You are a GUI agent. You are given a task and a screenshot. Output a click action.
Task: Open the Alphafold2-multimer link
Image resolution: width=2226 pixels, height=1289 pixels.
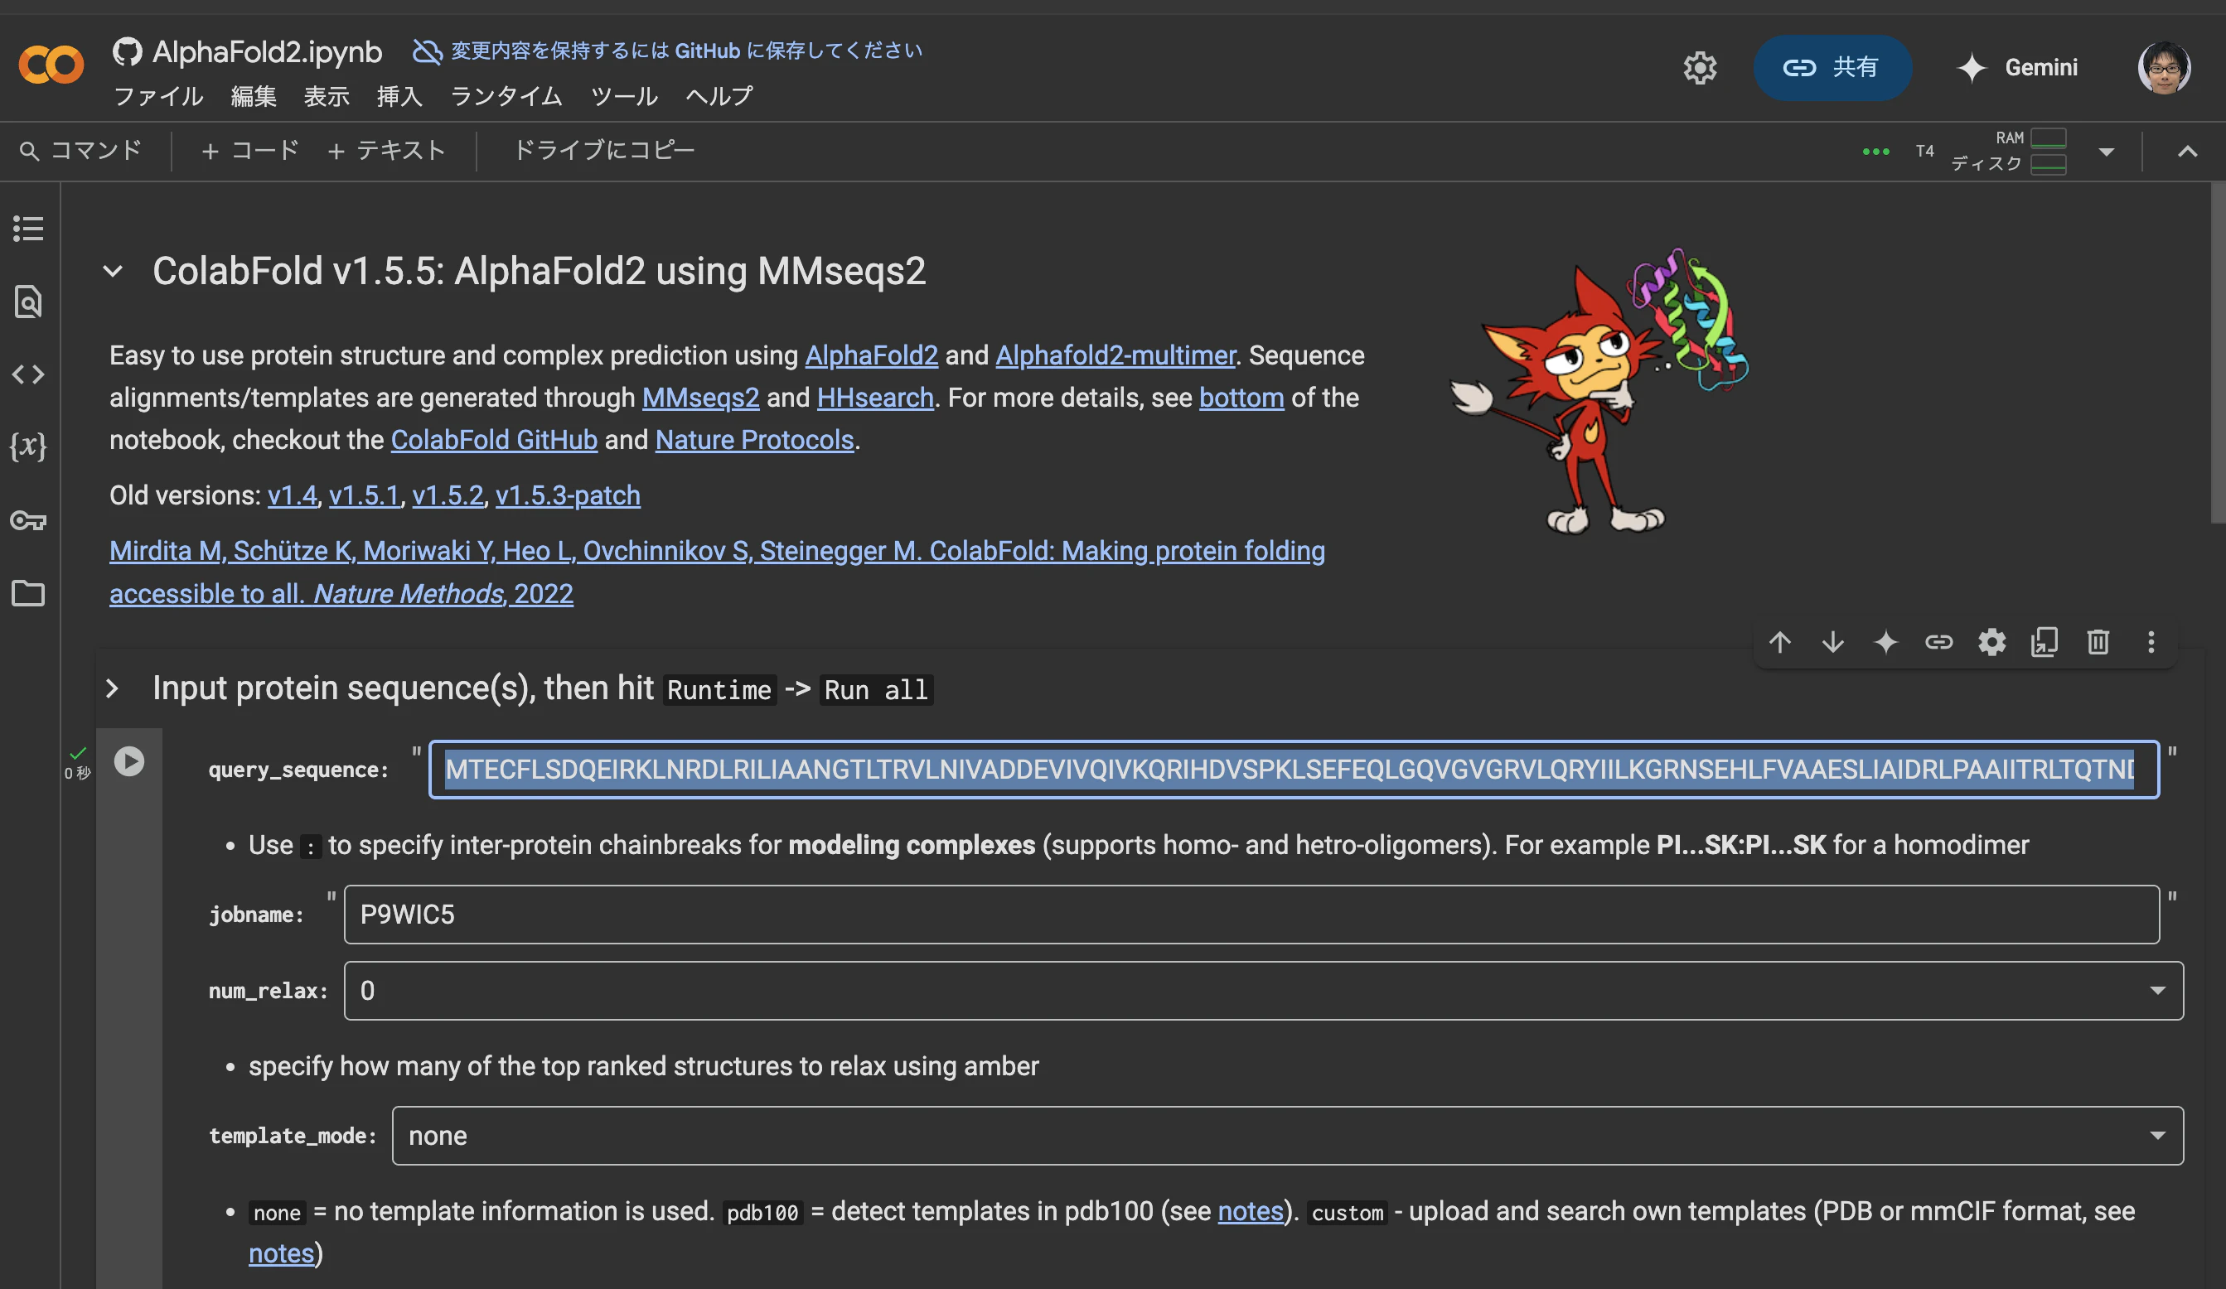point(1115,355)
